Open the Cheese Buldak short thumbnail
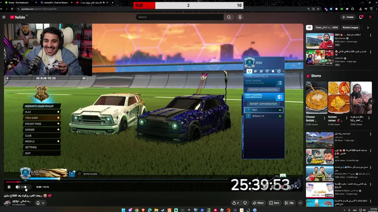378x212 pixels. [x=317, y=97]
